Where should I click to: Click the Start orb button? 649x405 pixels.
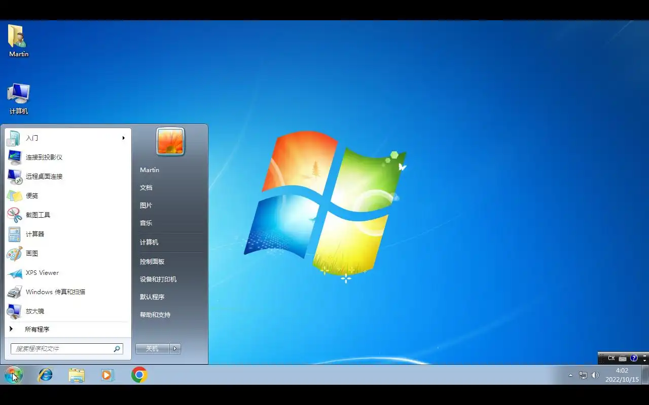pos(14,375)
